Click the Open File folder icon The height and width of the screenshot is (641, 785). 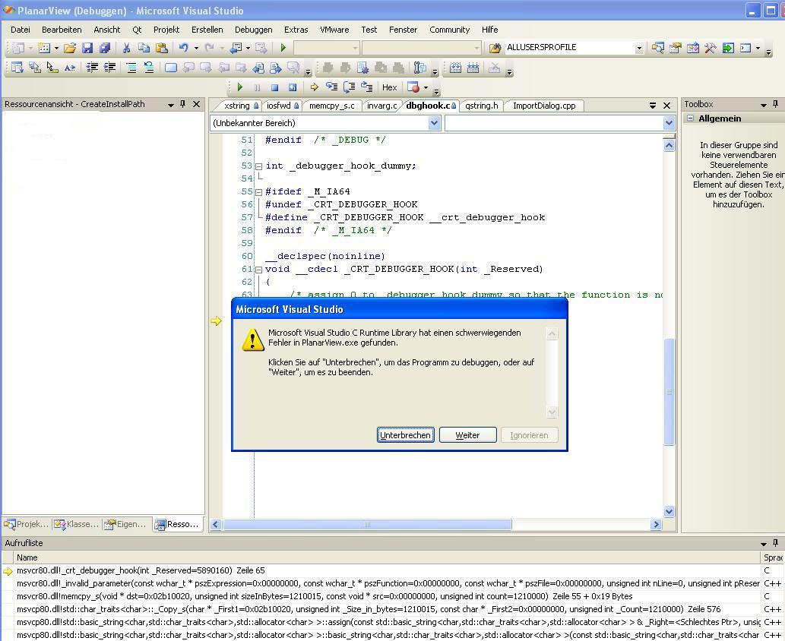pos(70,48)
